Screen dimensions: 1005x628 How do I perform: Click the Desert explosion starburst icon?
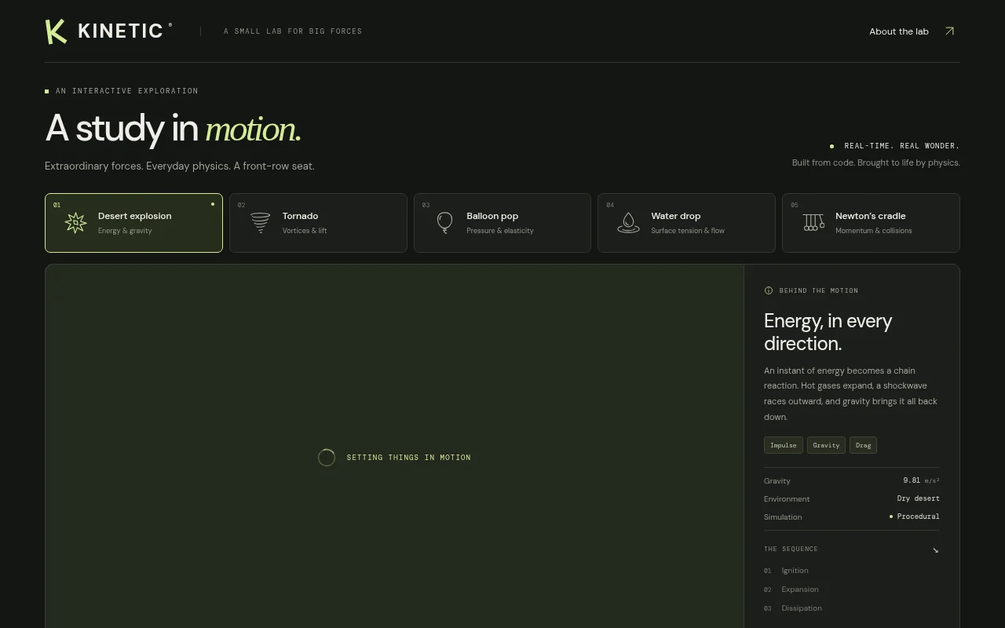click(x=75, y=223)
